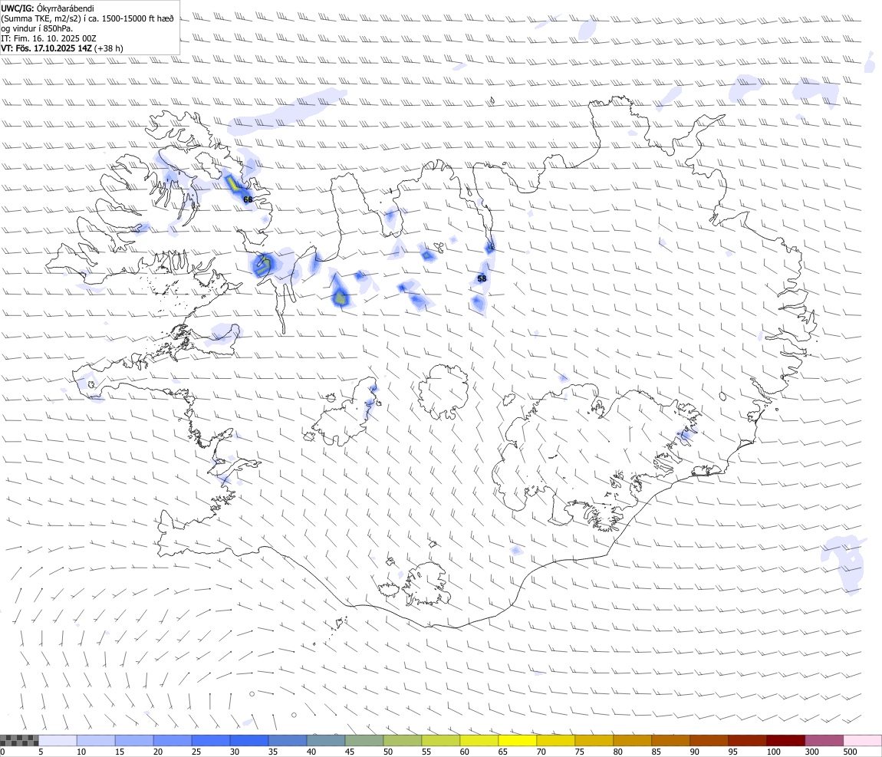Pick the mauve swatch between 300 and 500
Image resolution: width=882 pixels, height=757 pixels.
824,740
